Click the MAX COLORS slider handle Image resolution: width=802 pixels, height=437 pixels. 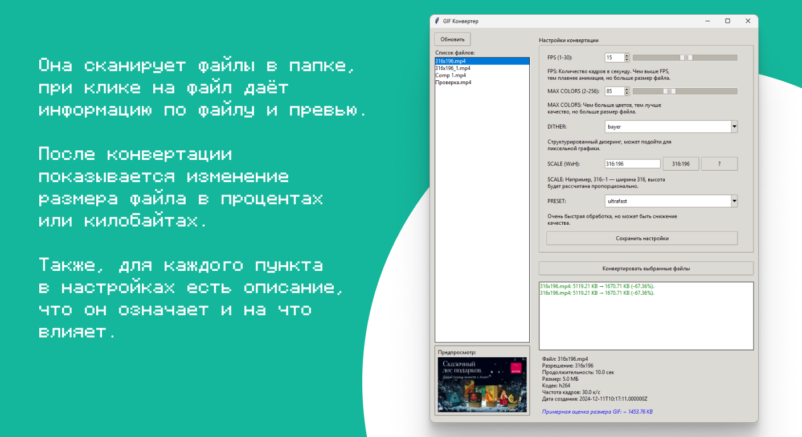click(x=669, y=91)
